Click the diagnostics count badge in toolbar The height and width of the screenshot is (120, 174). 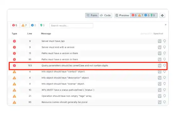coord(144,15)
